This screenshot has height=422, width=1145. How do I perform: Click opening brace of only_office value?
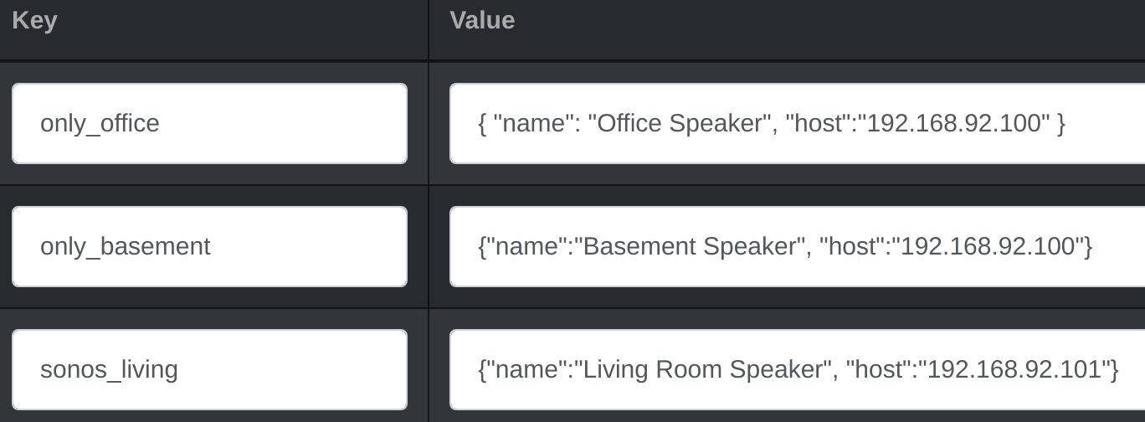point(482,123)
